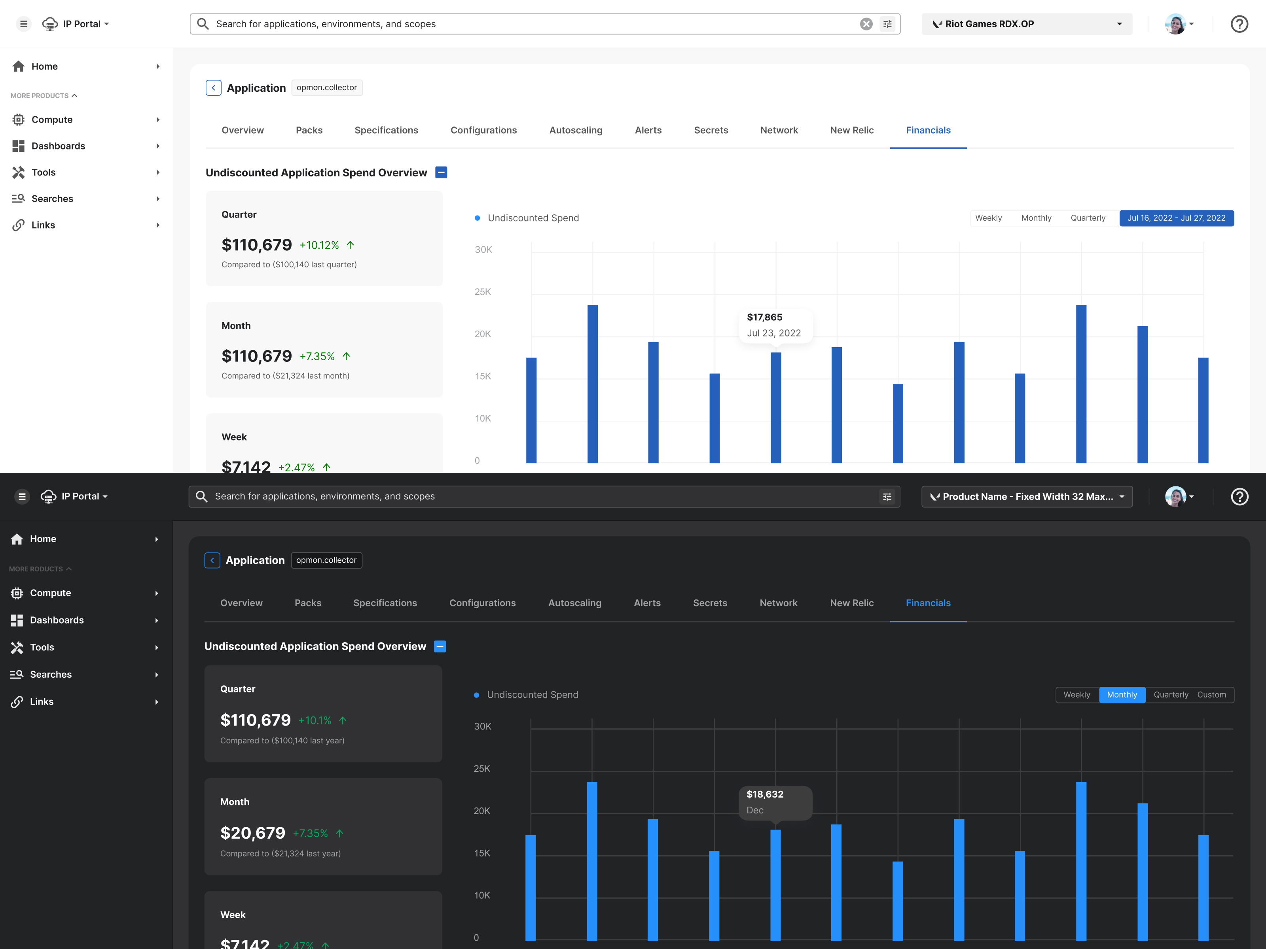
Task: Select Weekly range toggle in light chart
Action: pyautogui.click(x=988, y=218)
